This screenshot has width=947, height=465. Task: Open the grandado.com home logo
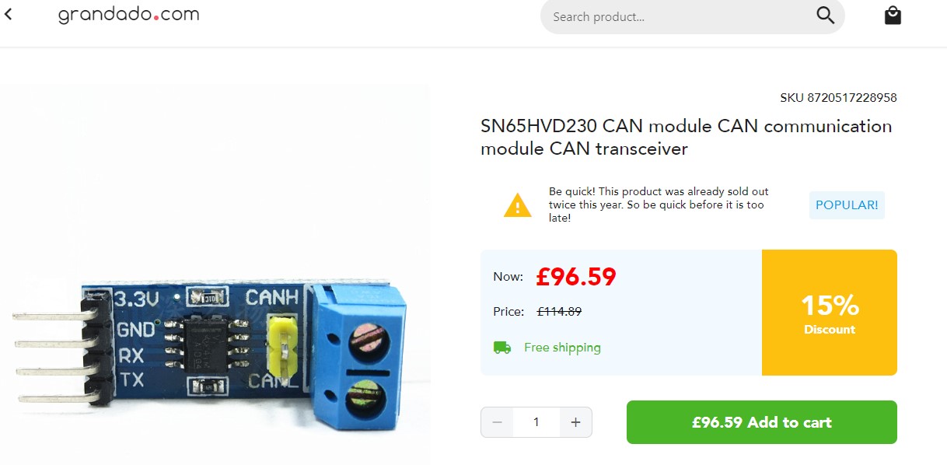128,15
